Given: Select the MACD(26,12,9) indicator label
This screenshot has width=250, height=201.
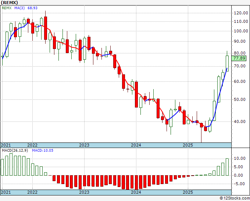Looking at the screenshot, I should pyautogui.click(x=15, y=151).
